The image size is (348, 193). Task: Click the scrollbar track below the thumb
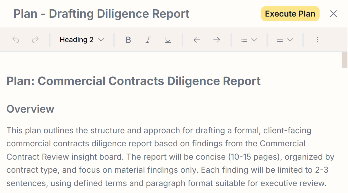(345, 131)
